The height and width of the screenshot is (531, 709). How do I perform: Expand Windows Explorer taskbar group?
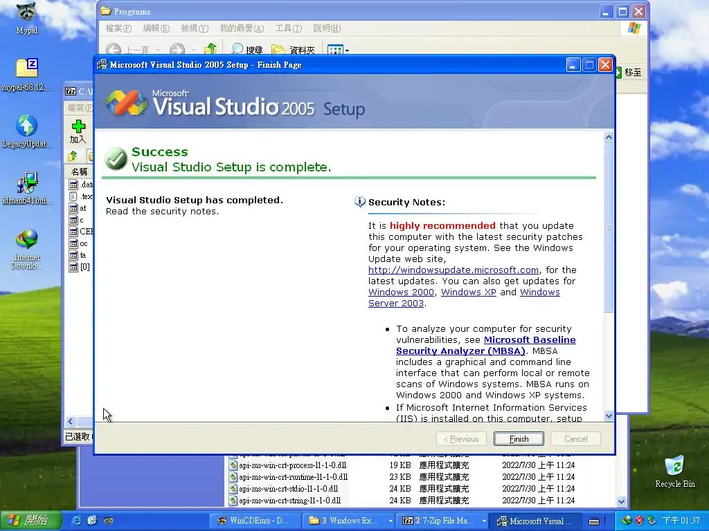coord(391,521)
